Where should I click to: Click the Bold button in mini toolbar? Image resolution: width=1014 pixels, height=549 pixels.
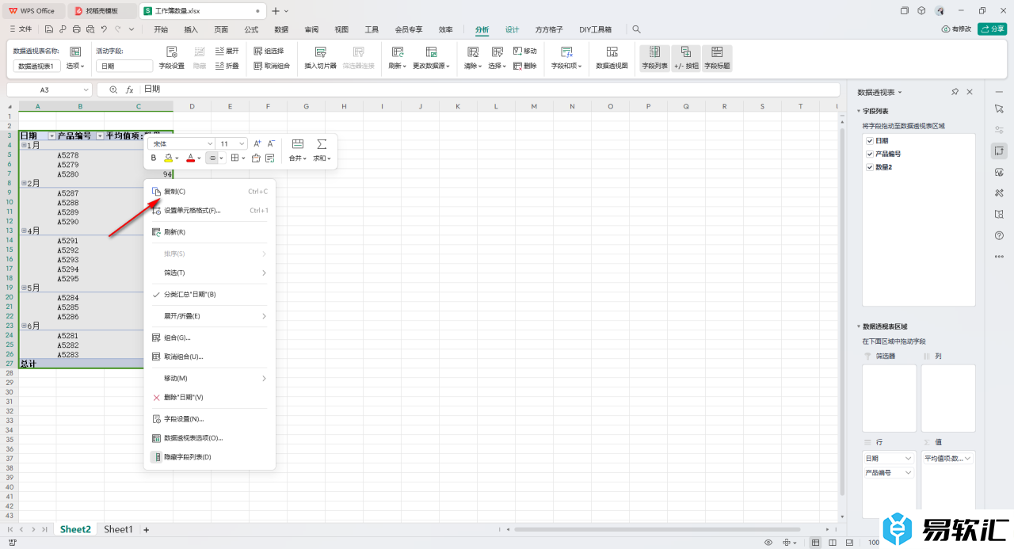154,158
